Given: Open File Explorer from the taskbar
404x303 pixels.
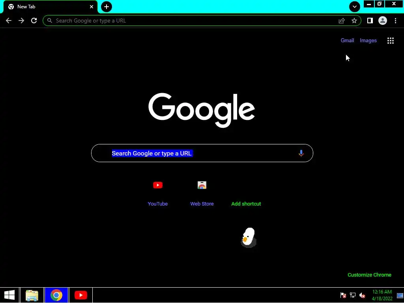Looking at the screenshot, I should point(32,295).
